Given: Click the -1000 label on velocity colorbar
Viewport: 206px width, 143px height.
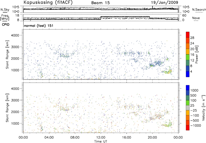Looking at the screenshot, I should tap(196, 125).
